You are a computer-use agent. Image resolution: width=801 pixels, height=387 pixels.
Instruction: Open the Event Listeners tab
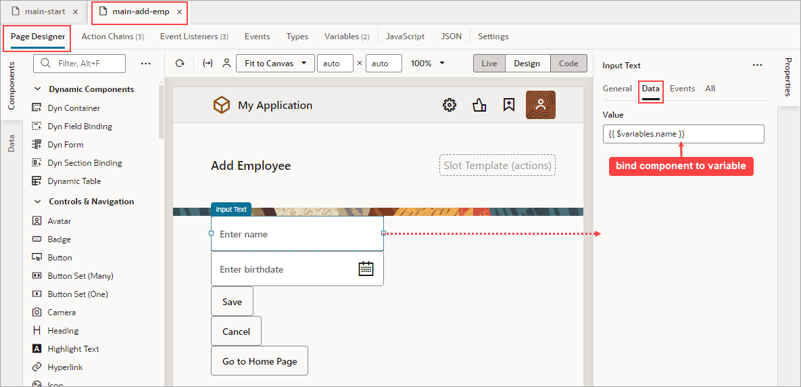click(194, 37)
